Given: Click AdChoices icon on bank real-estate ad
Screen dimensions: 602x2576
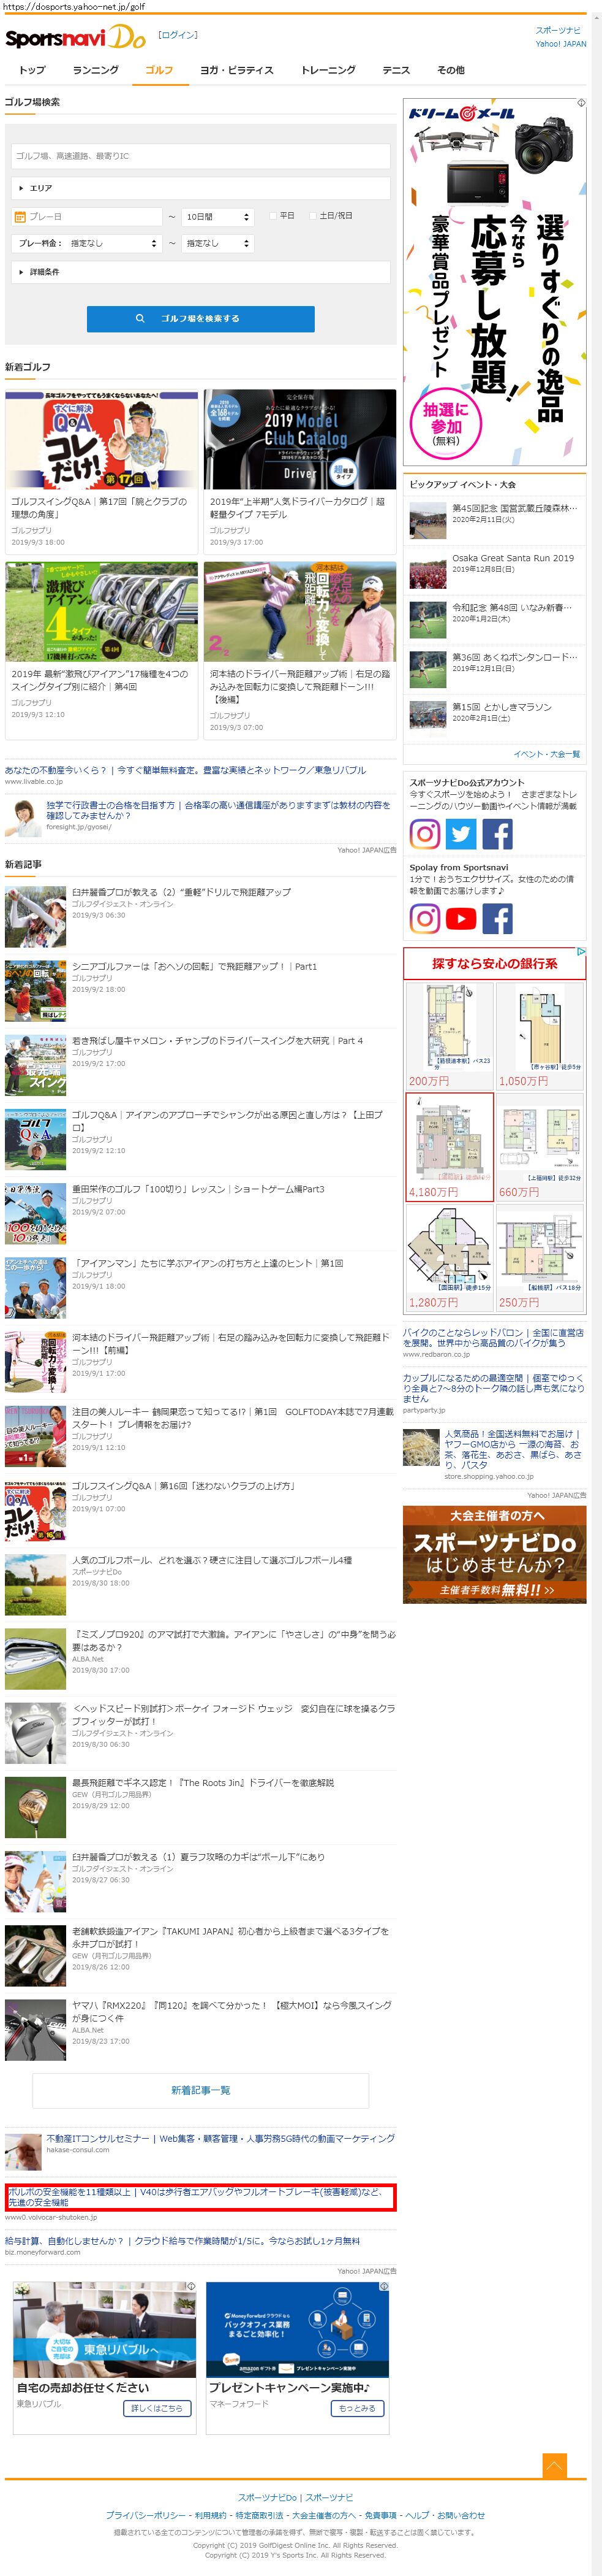Looking at the screenshot, I should 581,952.
